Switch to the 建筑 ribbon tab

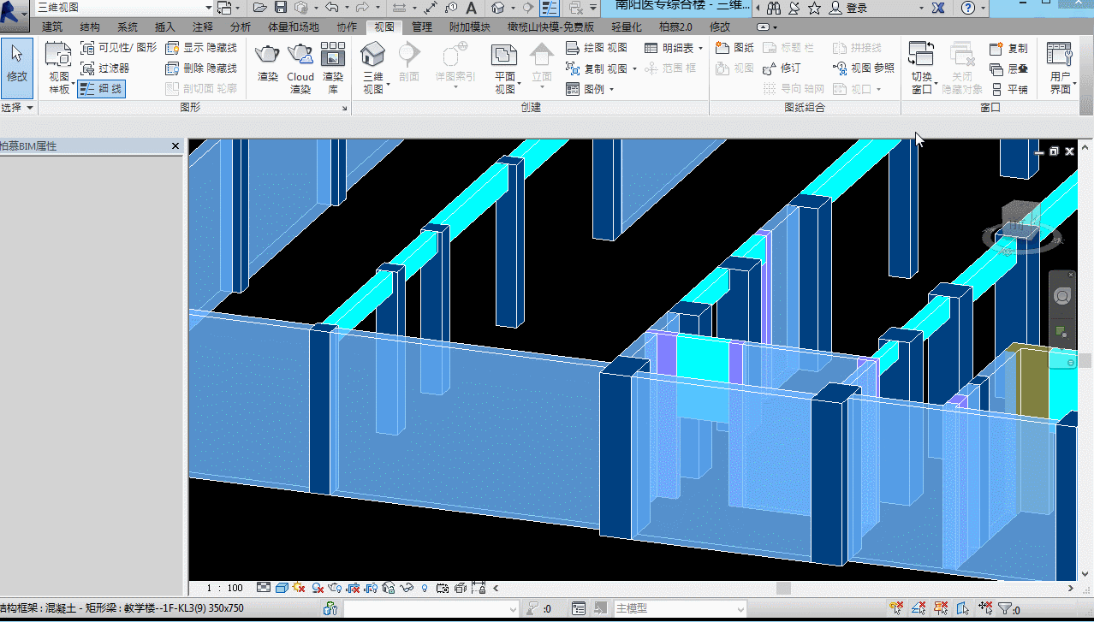pos(52,27)
